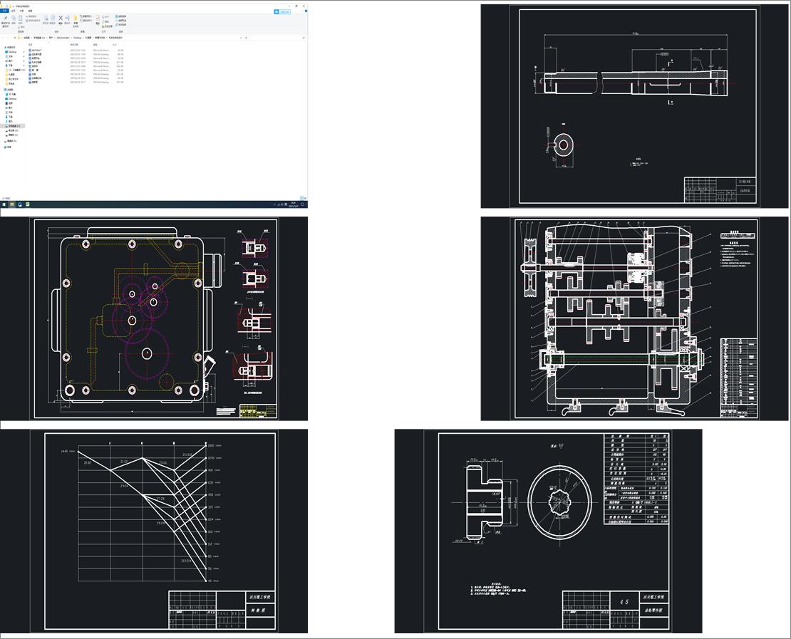Viewport: 791px width, 639px height.
Task: Open address bar previous locations dropdown
Action: pos(241,38)
